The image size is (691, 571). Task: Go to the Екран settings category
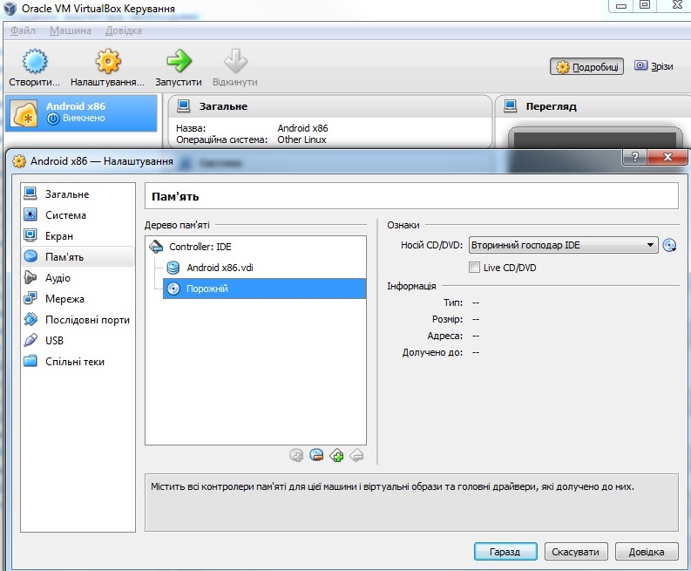pos(78,236)
